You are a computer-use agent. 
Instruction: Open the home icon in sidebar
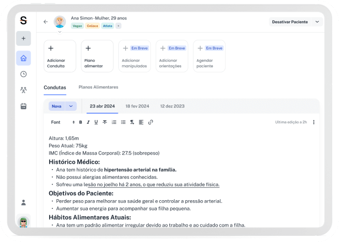23,58
